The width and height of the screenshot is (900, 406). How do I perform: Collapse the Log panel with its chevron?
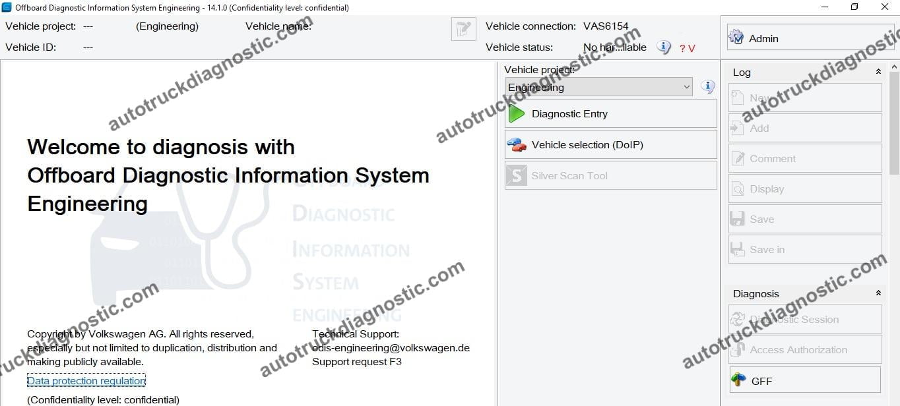878,71
